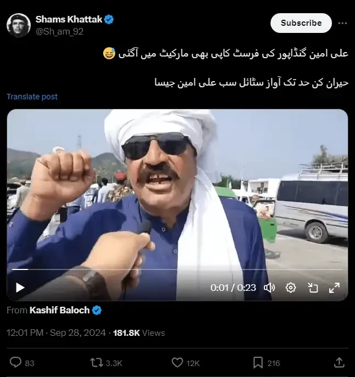Toggle picture-in-picture mode icon

tap(313, 288)
